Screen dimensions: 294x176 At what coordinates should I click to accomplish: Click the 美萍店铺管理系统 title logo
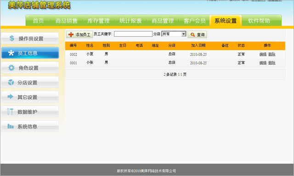pos(39,5)
